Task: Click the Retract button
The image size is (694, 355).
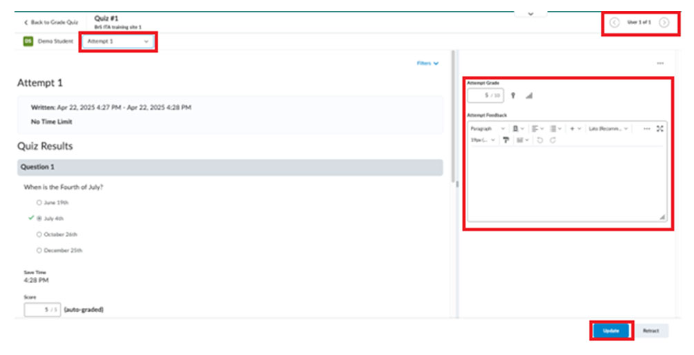Action: click(x=651, y=331)
